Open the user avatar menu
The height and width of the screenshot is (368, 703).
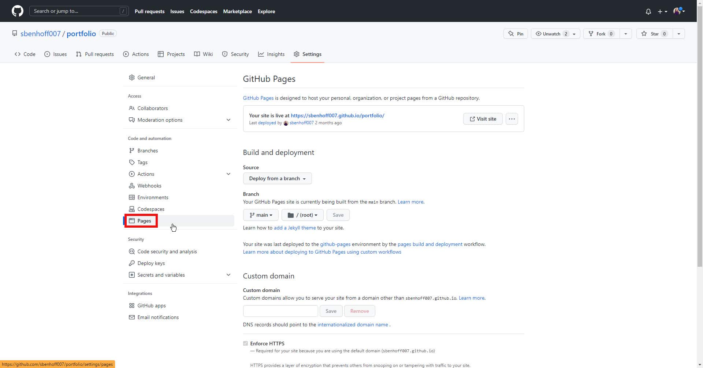[x=679, y=11]
